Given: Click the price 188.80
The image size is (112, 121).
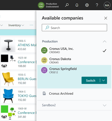Looking at the screenshot, I should (x=22, y=66).
